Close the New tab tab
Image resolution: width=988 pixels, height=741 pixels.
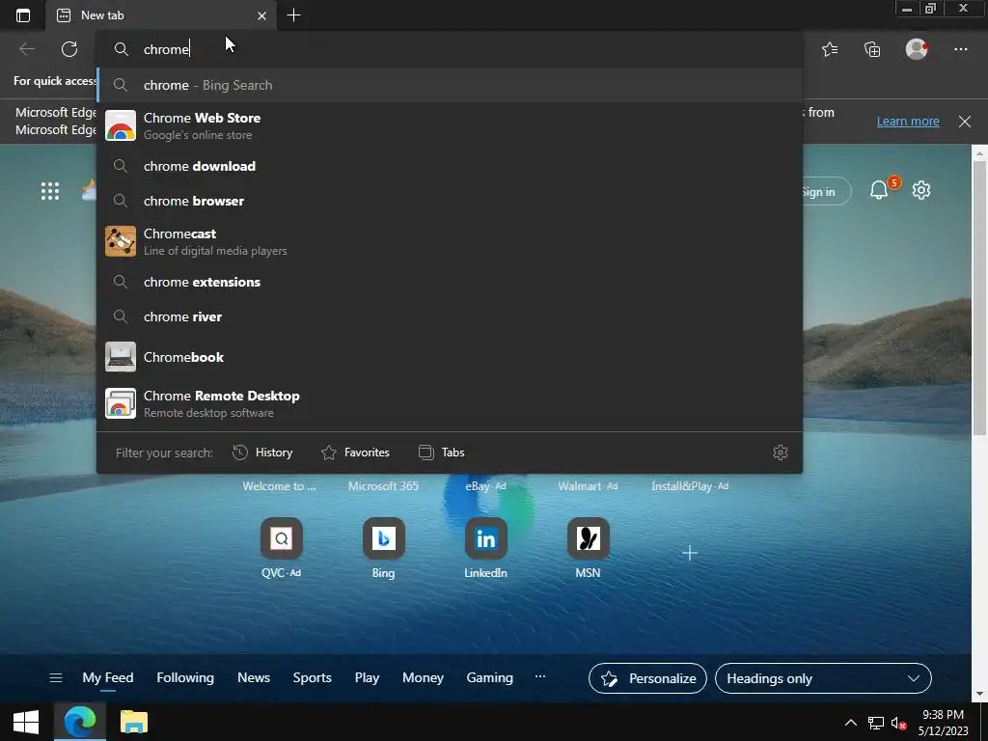262,15
